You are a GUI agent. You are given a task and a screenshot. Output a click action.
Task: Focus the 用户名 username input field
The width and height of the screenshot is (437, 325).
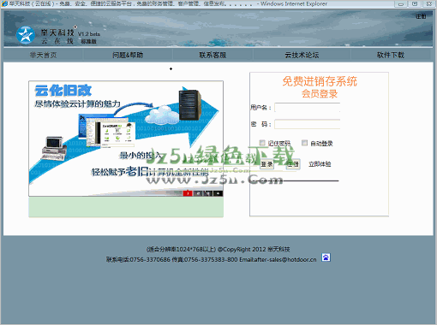click(x=308, y=108)
